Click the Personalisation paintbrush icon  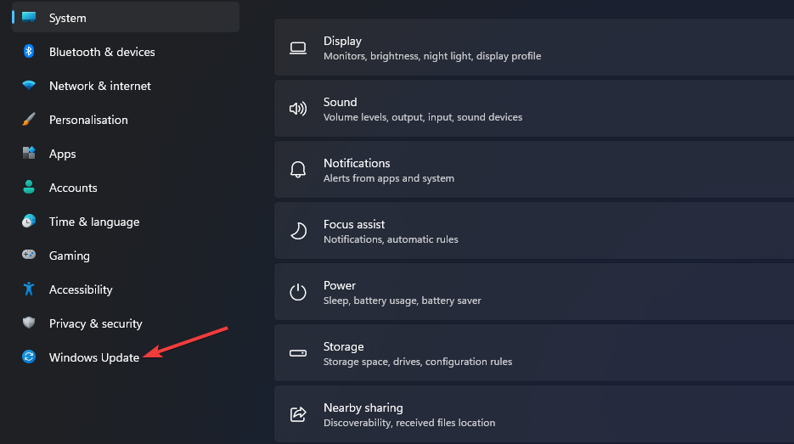coord(29,120)
